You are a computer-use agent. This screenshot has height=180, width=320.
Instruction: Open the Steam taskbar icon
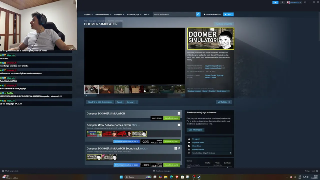point(199,177)
